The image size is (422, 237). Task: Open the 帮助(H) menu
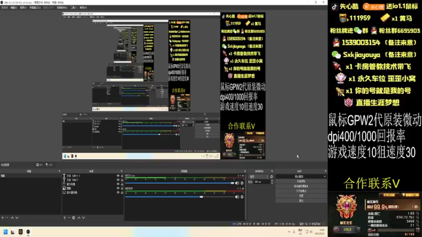click(83, 7)
